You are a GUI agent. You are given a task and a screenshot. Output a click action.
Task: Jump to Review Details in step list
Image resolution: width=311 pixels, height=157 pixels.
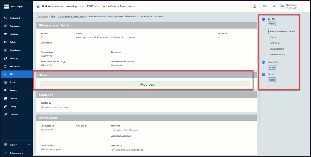277,49
